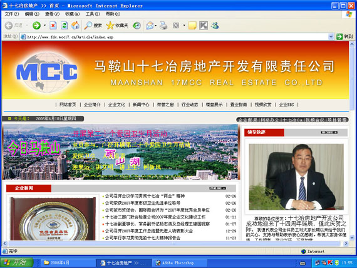Open news about 2007年度优秀会员单位
This screenshot has height=268, width=357.
(x=157, y=210)
